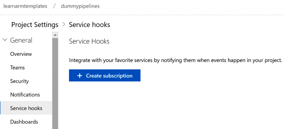Click the sidebar vertical scrollbar thumb
Screen dimensions: 283x129
(55, 83)
